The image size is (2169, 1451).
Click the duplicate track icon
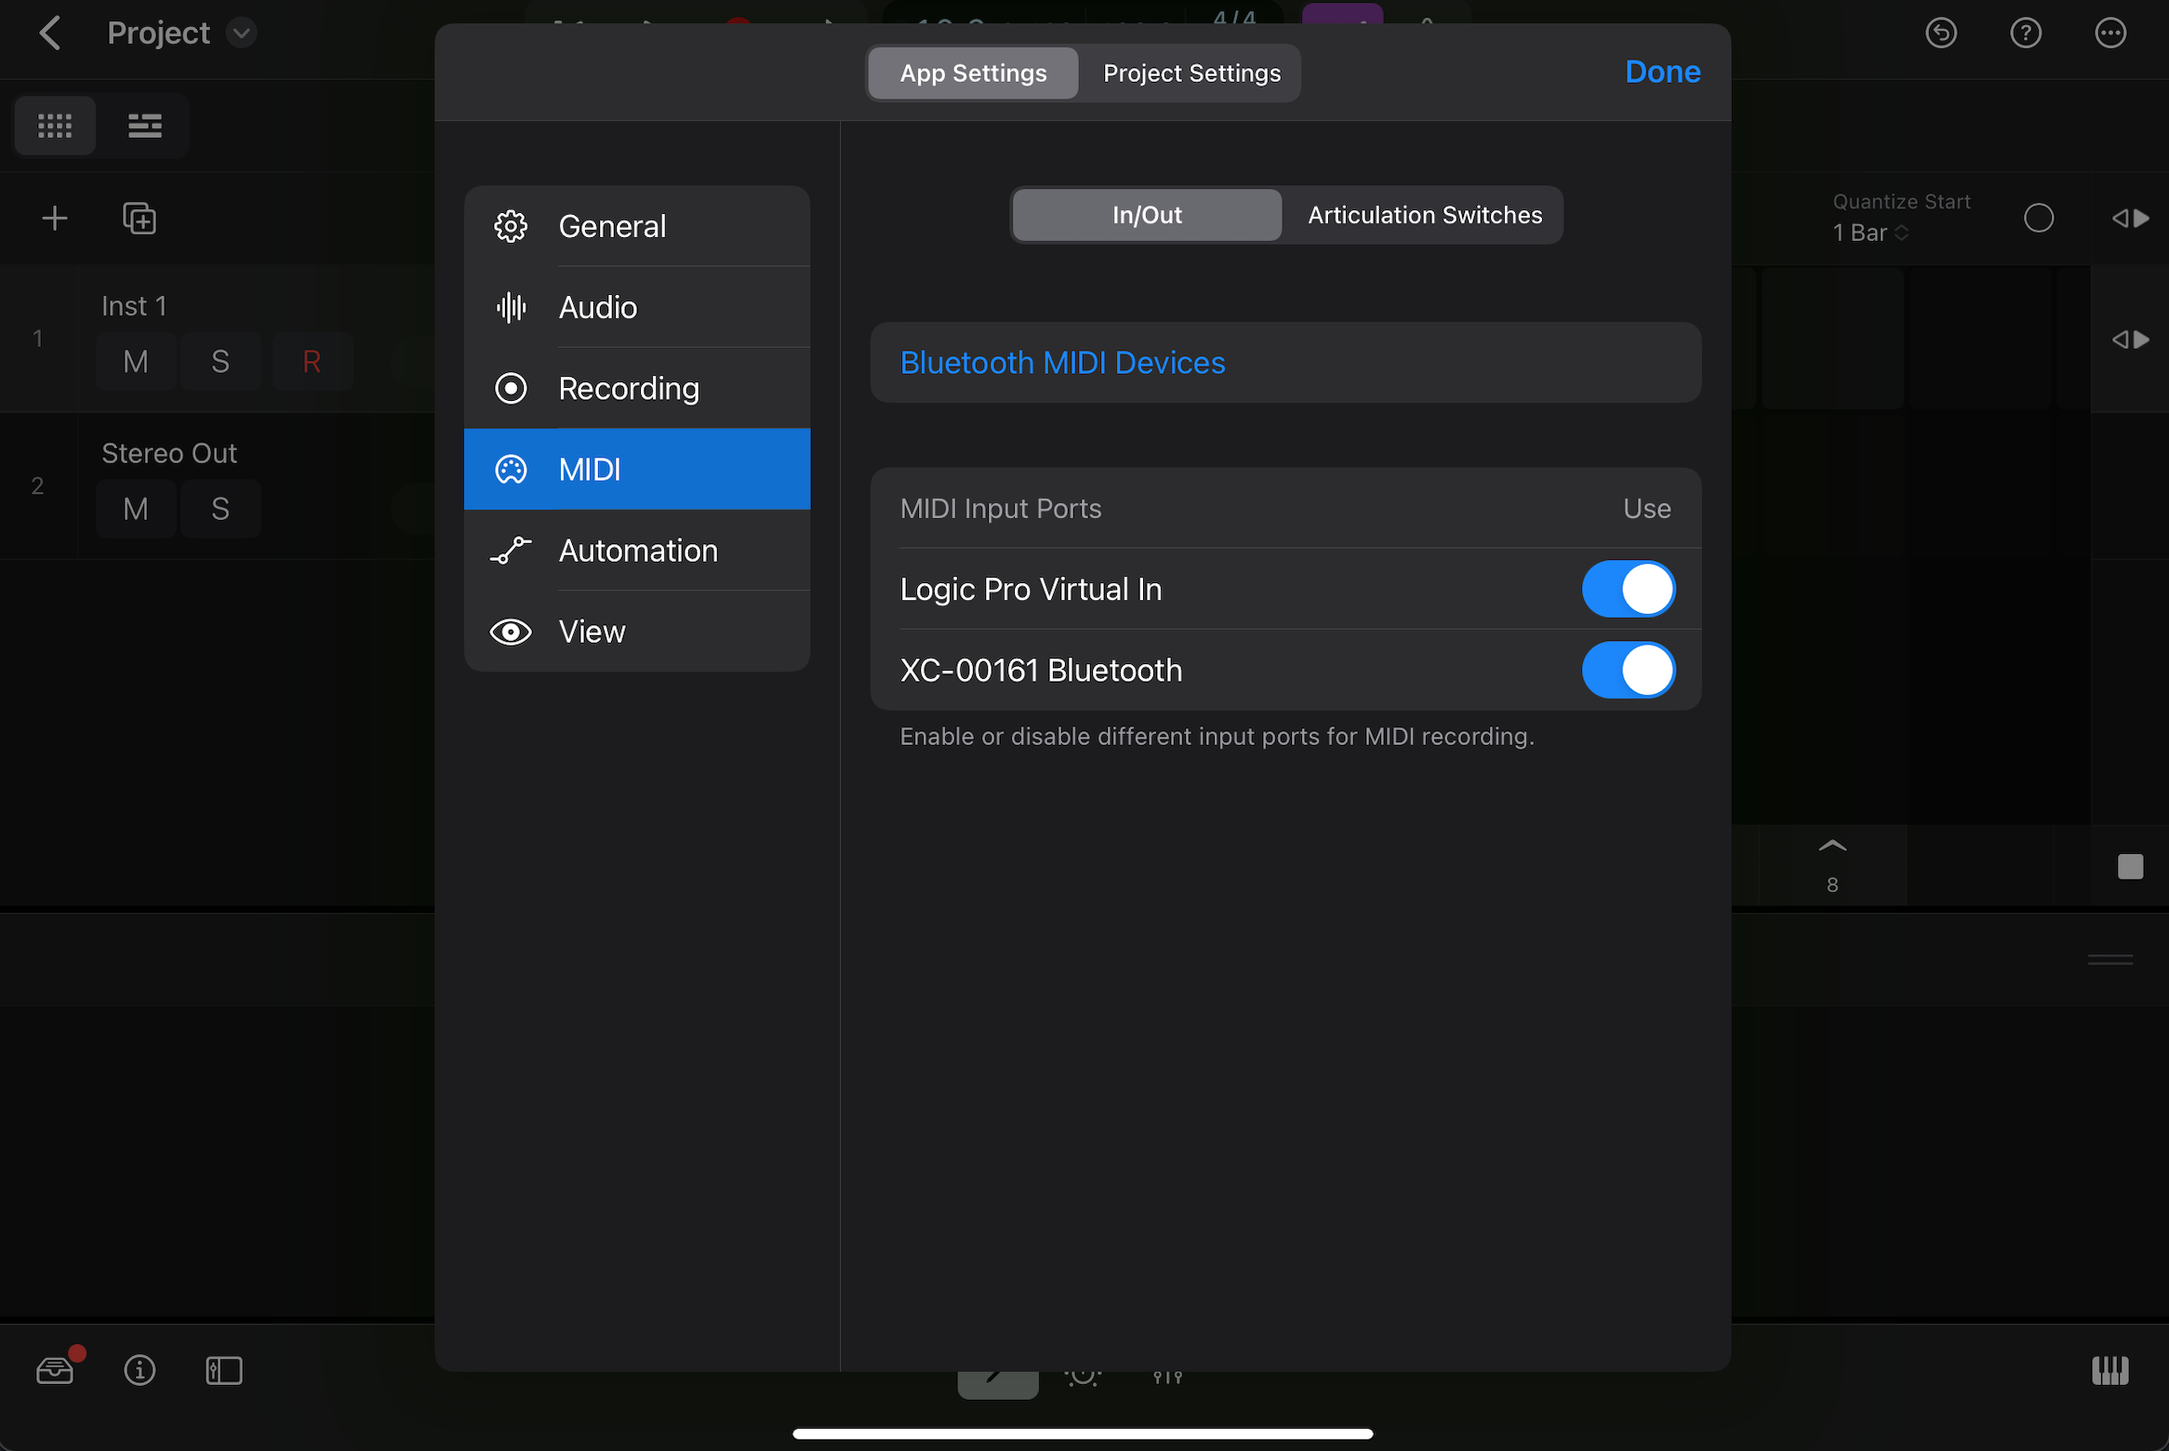point(140,219)
